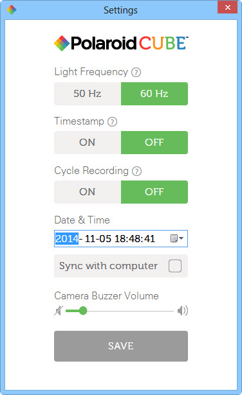The height and width of the screenshot is (395, 242).
Task: Set Cycle Recording to OFF
Action: pos(154,192)
